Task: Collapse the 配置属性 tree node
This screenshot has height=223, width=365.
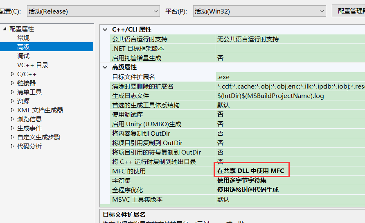Action: [5, 29]
